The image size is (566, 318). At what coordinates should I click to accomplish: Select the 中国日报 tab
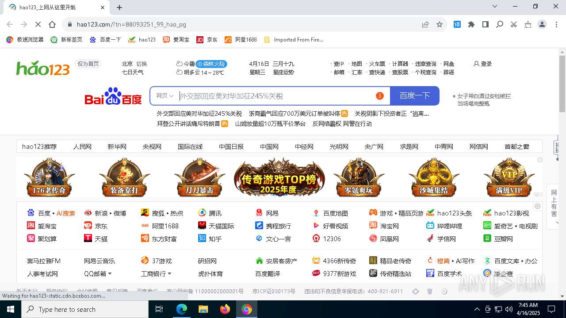[231, 147]
